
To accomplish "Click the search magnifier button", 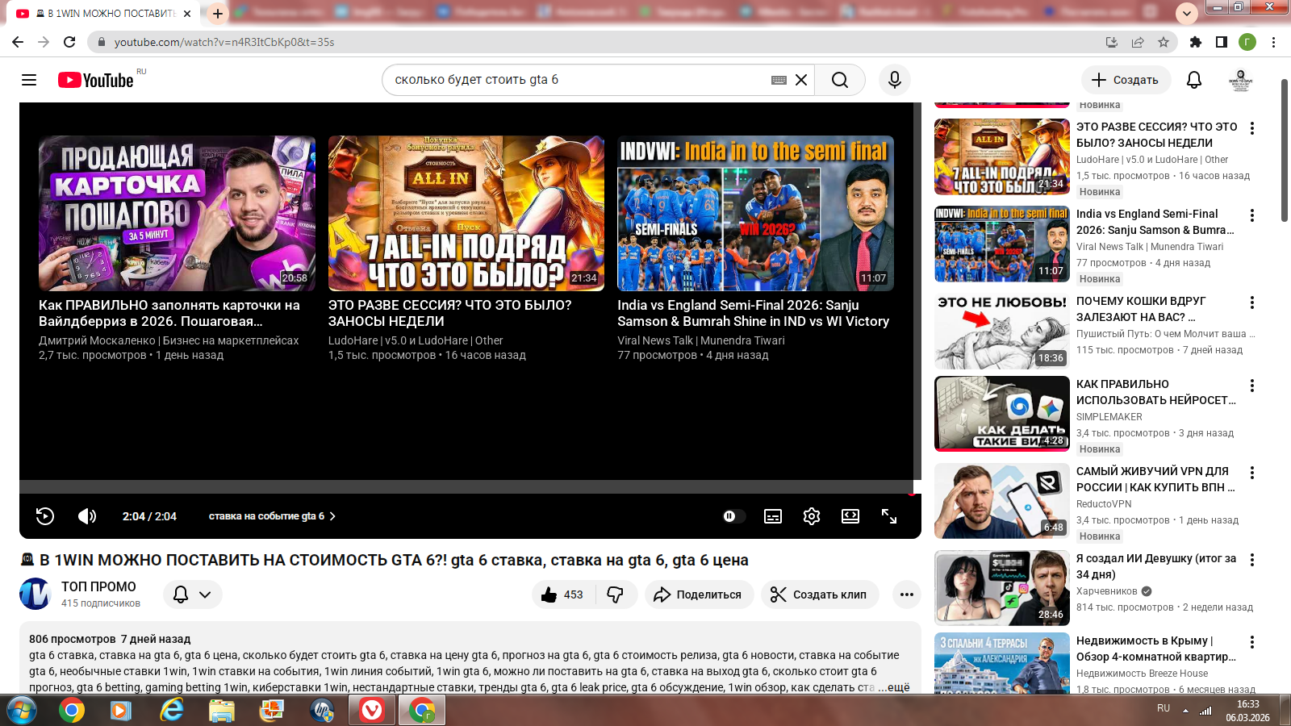I will coord(840,80).
